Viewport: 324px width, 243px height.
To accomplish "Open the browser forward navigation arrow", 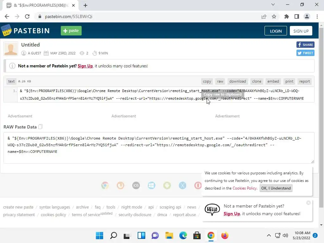I will click(17, 16).
